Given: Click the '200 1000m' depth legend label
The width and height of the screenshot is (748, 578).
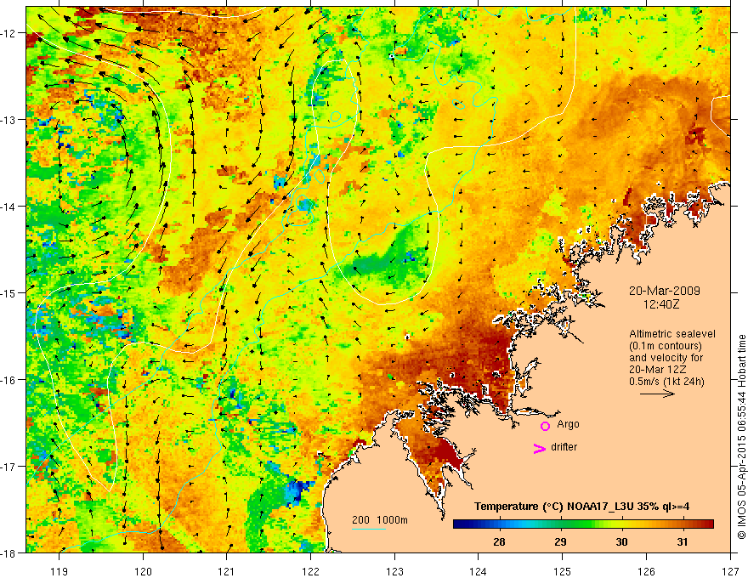Looking at the screenshot, I should pyautogui.click(x=380, y=520).
